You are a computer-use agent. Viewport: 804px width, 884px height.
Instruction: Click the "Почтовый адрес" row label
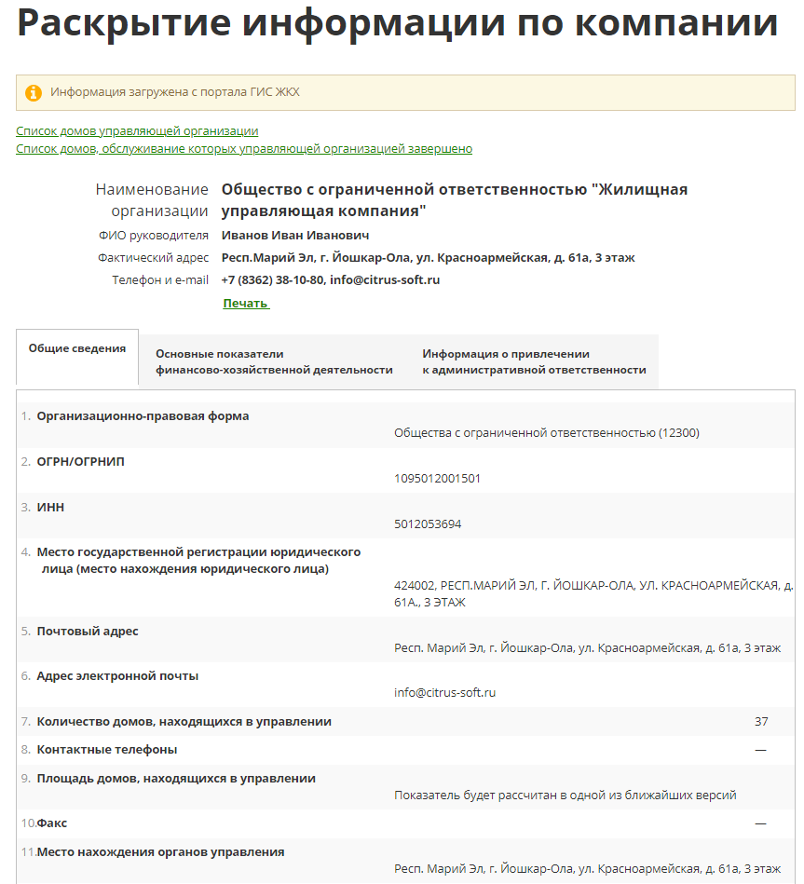88,632
